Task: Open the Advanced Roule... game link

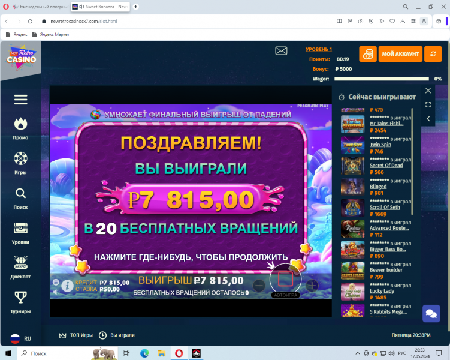Action: [389, 228]
